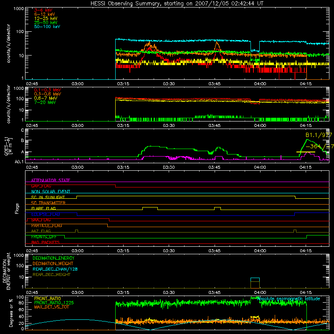The height and width of the screenshot is (334, 334).
Task: Click the Degrees or % axis label
Action: [11, 313]
